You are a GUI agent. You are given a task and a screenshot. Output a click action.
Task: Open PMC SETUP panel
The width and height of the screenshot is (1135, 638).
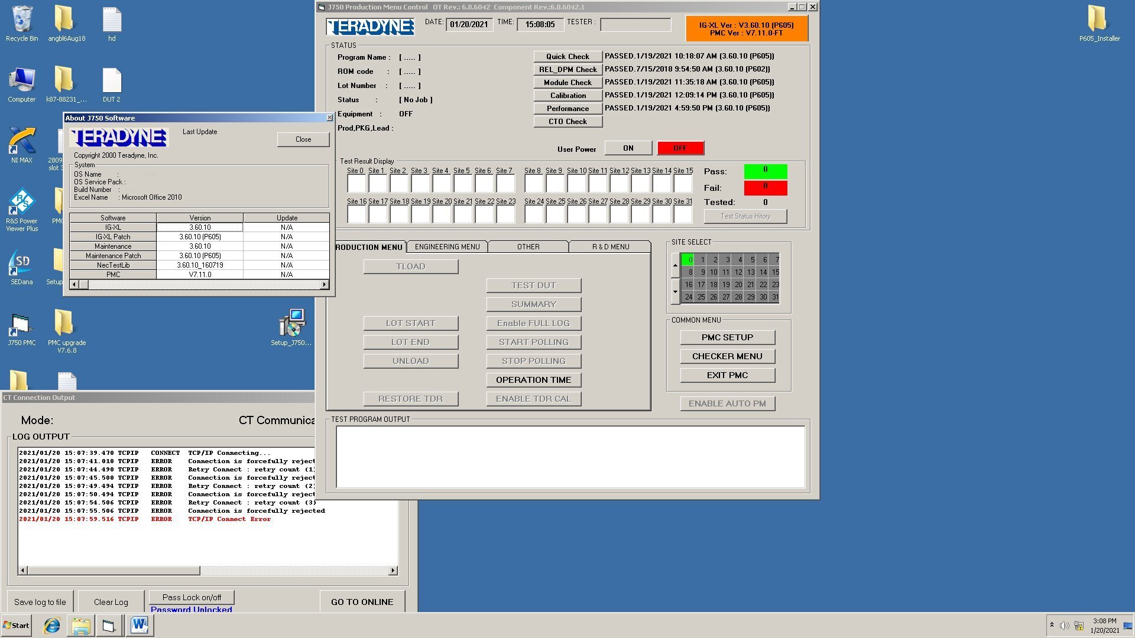pos(725,337)
